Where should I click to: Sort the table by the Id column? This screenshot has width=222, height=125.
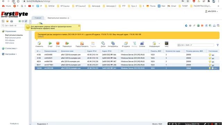click(x=39, y=51)
